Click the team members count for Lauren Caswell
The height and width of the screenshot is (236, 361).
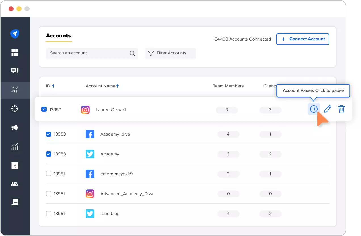[x=226, y=110]
